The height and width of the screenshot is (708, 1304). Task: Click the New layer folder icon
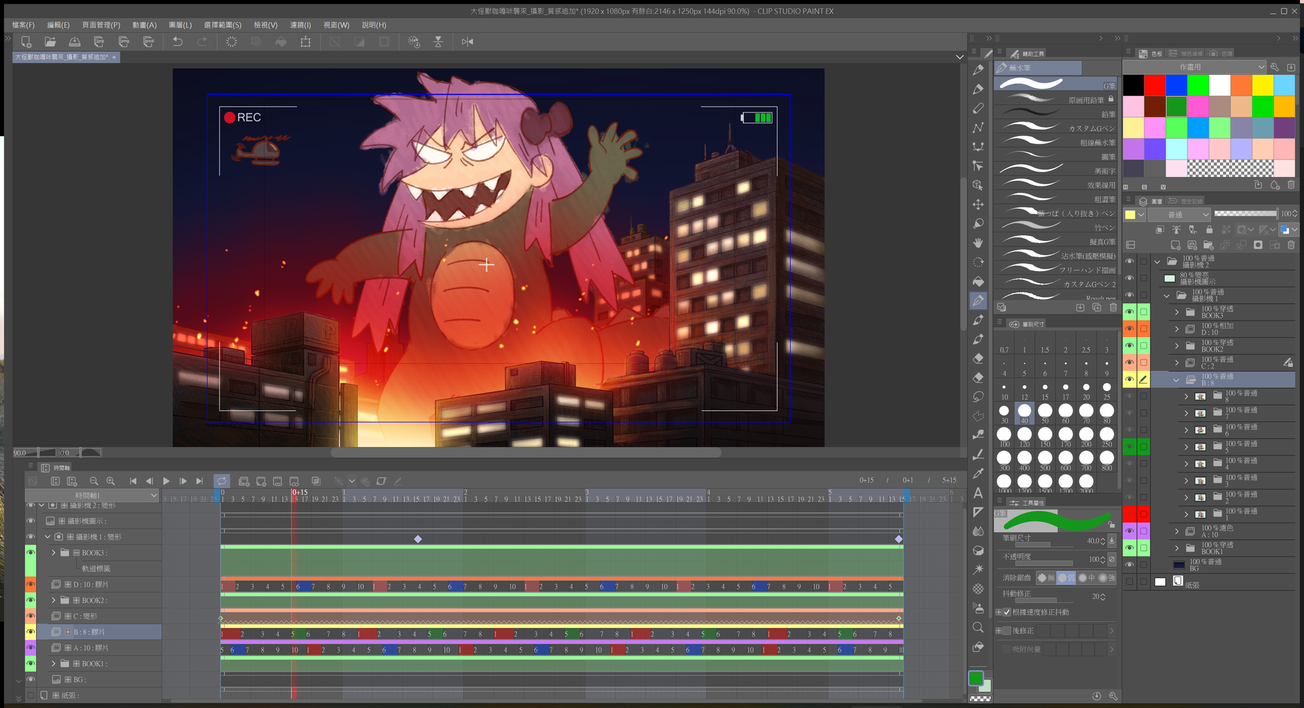(x=1208, y=245)
